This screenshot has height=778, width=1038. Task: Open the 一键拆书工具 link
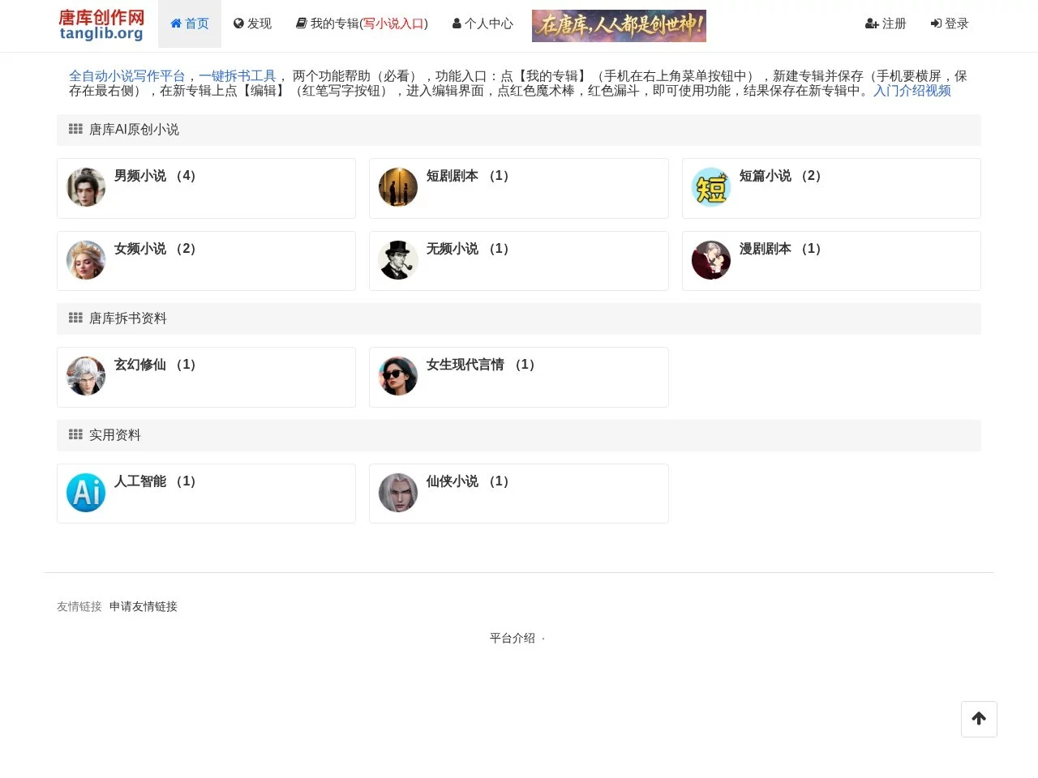tap(238, 75)
